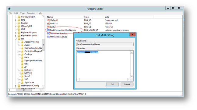The image size is (197, 110).
Task: Click the NtlmMinClientSec binary value icon
Action: (48, 34)
